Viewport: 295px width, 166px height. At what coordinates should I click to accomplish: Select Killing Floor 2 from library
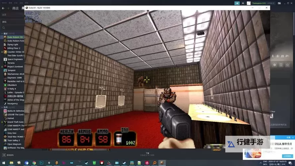[x=14, y=48]
